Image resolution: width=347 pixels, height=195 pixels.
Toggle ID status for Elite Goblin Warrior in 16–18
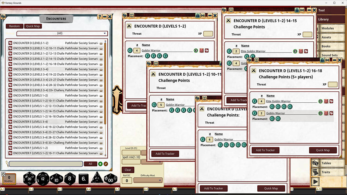pos(320,101)
